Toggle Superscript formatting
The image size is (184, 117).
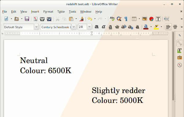124,27
